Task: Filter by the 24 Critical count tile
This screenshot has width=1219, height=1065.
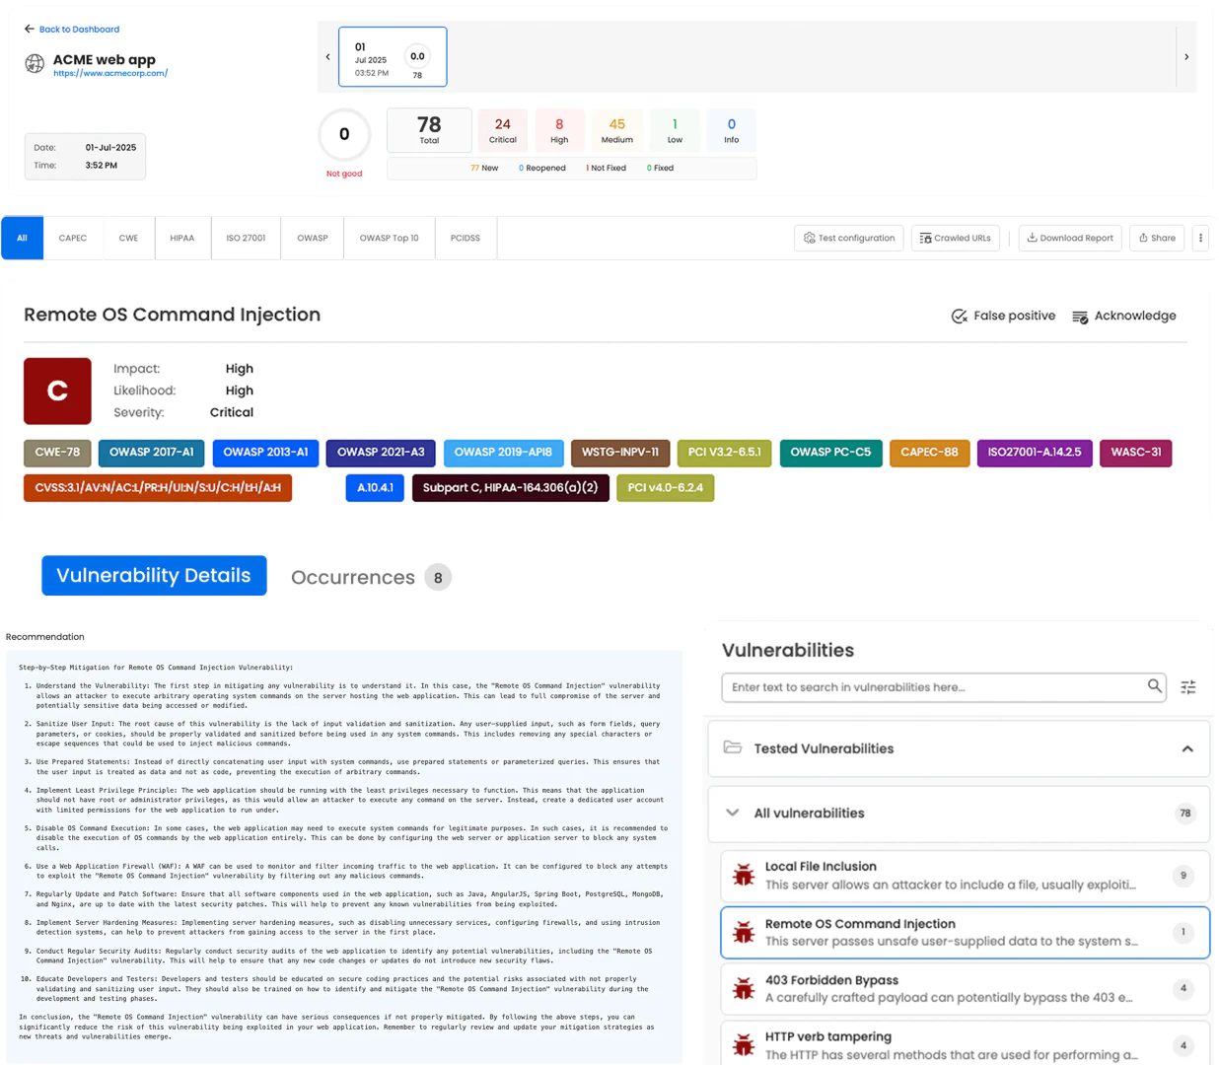Action: [503, 130]
